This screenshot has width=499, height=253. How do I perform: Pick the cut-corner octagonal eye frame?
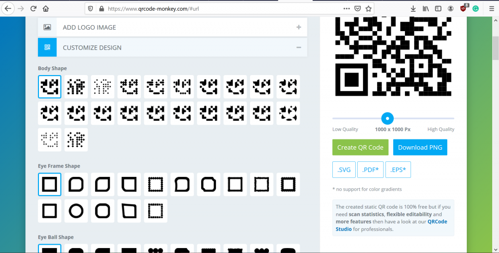[x=209, y=184]
